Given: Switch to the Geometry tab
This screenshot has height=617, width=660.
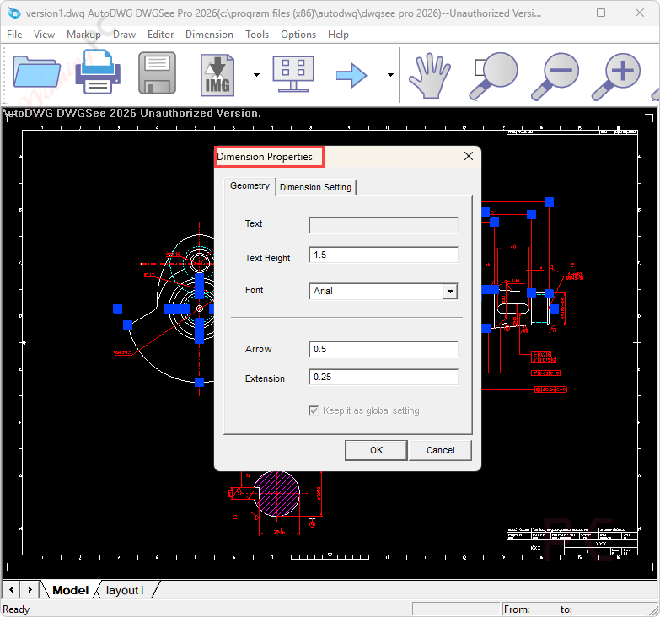Looking at the screenshot, I should click(x=250, y=186).
